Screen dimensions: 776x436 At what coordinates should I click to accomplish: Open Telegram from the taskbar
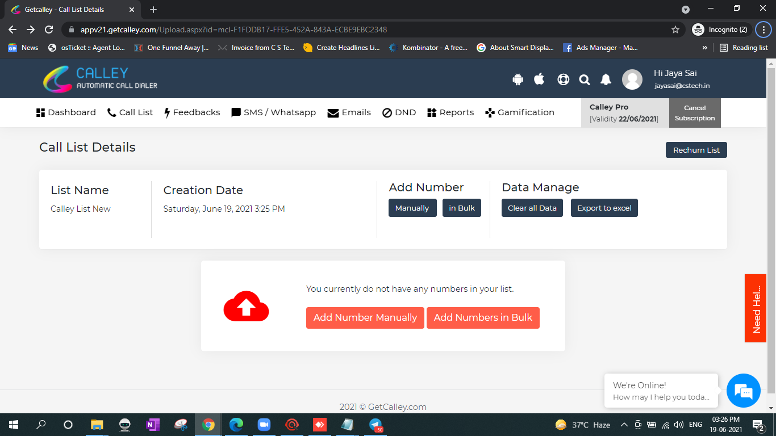376,424
